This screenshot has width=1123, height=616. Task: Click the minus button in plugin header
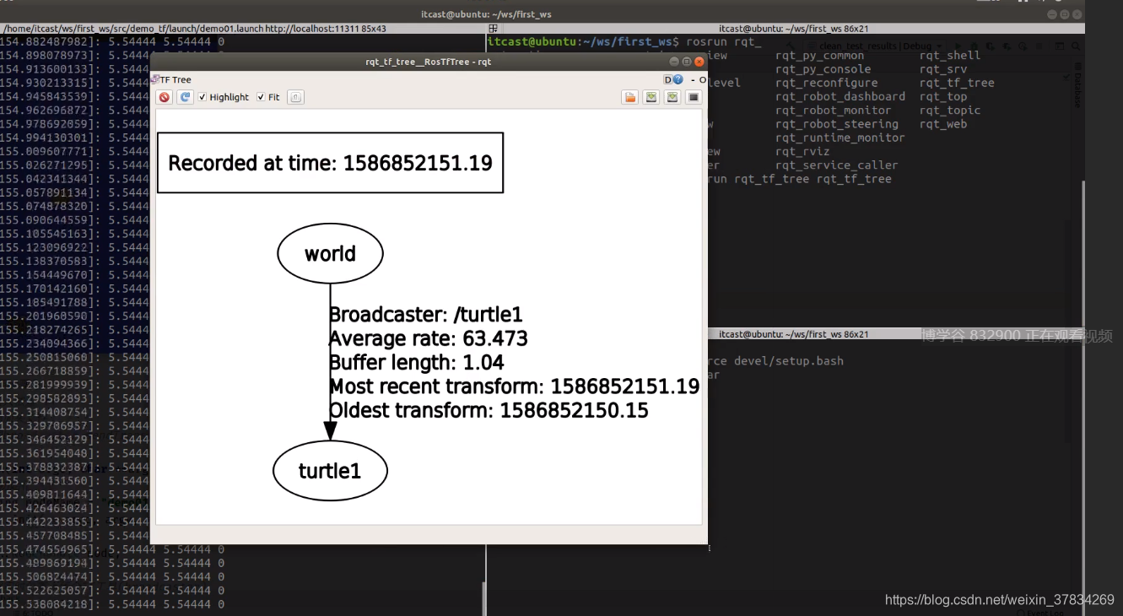click(x=693, y=79)
